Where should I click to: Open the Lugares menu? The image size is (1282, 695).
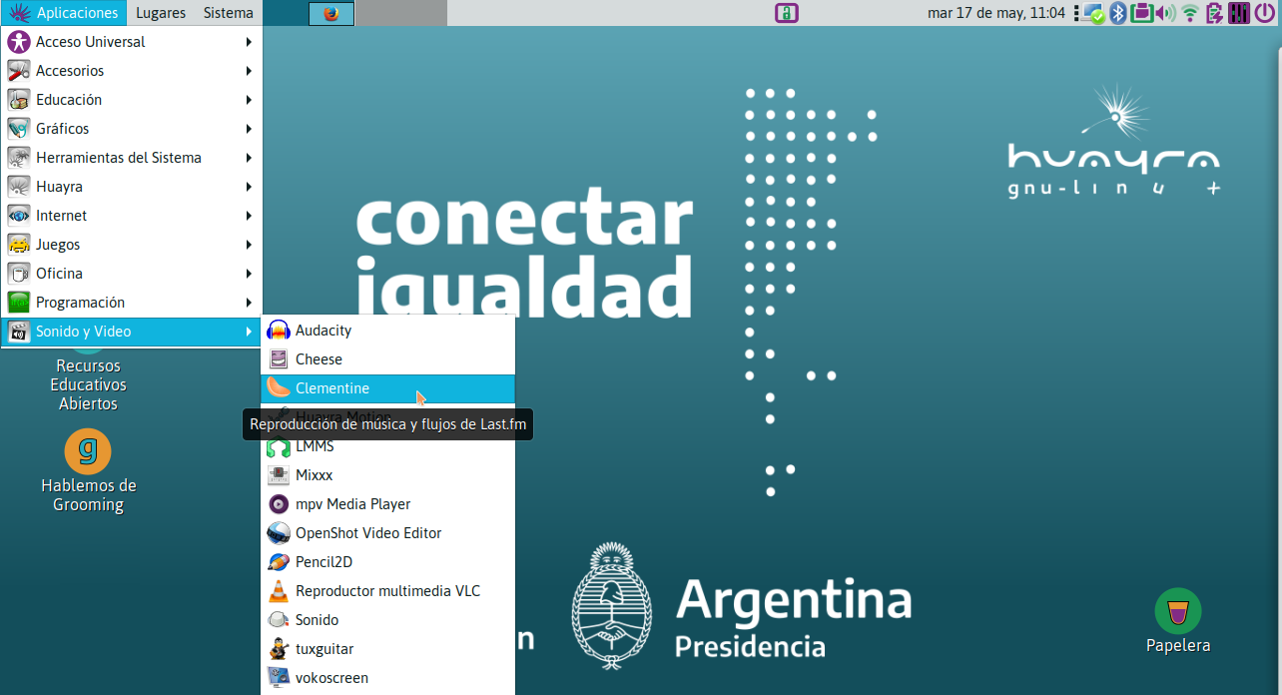point(160,13)
